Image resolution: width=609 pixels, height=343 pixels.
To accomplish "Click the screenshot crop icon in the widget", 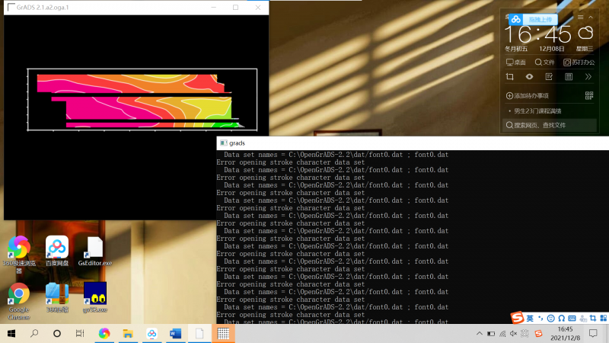I will pyautogui.click(x=510, y=77).
